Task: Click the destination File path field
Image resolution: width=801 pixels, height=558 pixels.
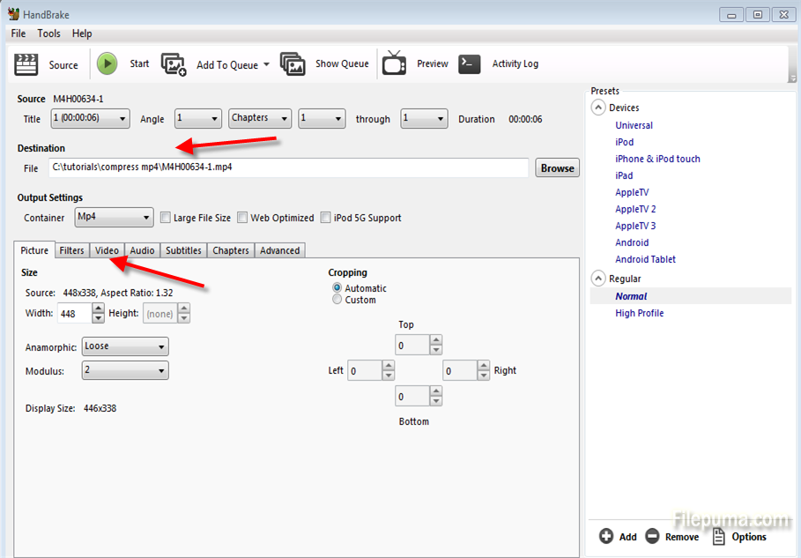Action: pos(287,167)
